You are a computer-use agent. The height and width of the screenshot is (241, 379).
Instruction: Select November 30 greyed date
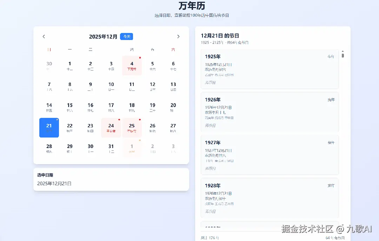(49, 66)
